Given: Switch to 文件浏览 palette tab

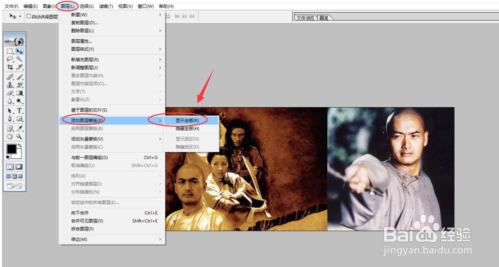Looking at the screenshot, I should 306,18.
